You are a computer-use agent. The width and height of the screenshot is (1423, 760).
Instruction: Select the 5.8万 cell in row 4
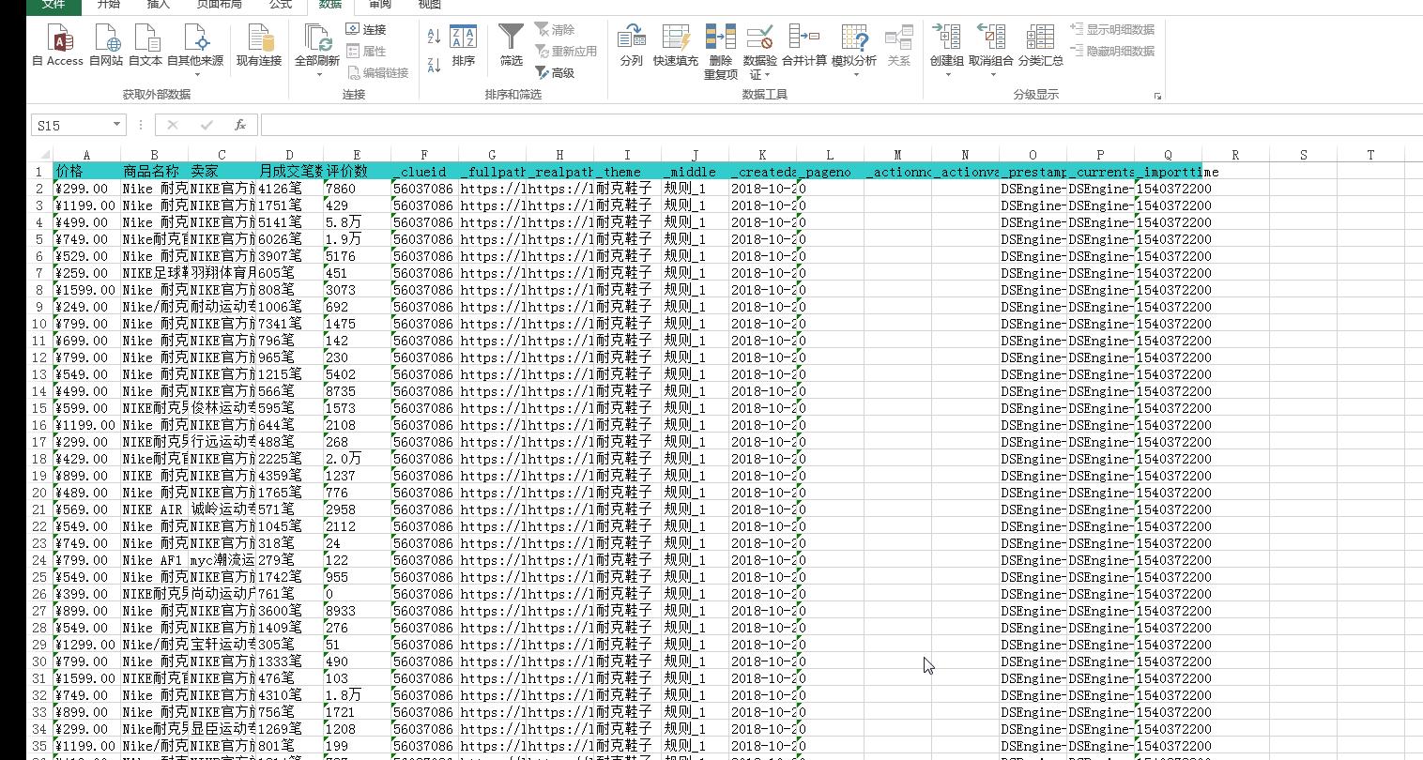pyautogui.click(x=358, y=222)
